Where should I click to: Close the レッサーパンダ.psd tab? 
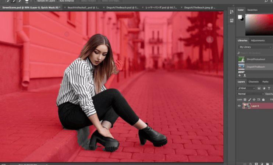coord(143,7)
